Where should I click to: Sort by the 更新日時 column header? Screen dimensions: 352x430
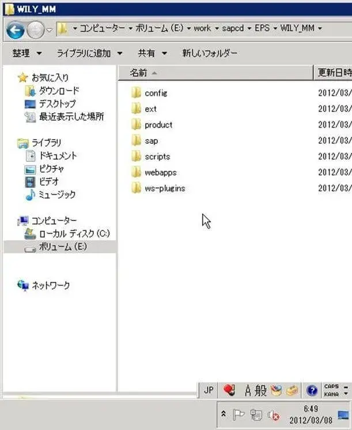click(x=333, y=73)
